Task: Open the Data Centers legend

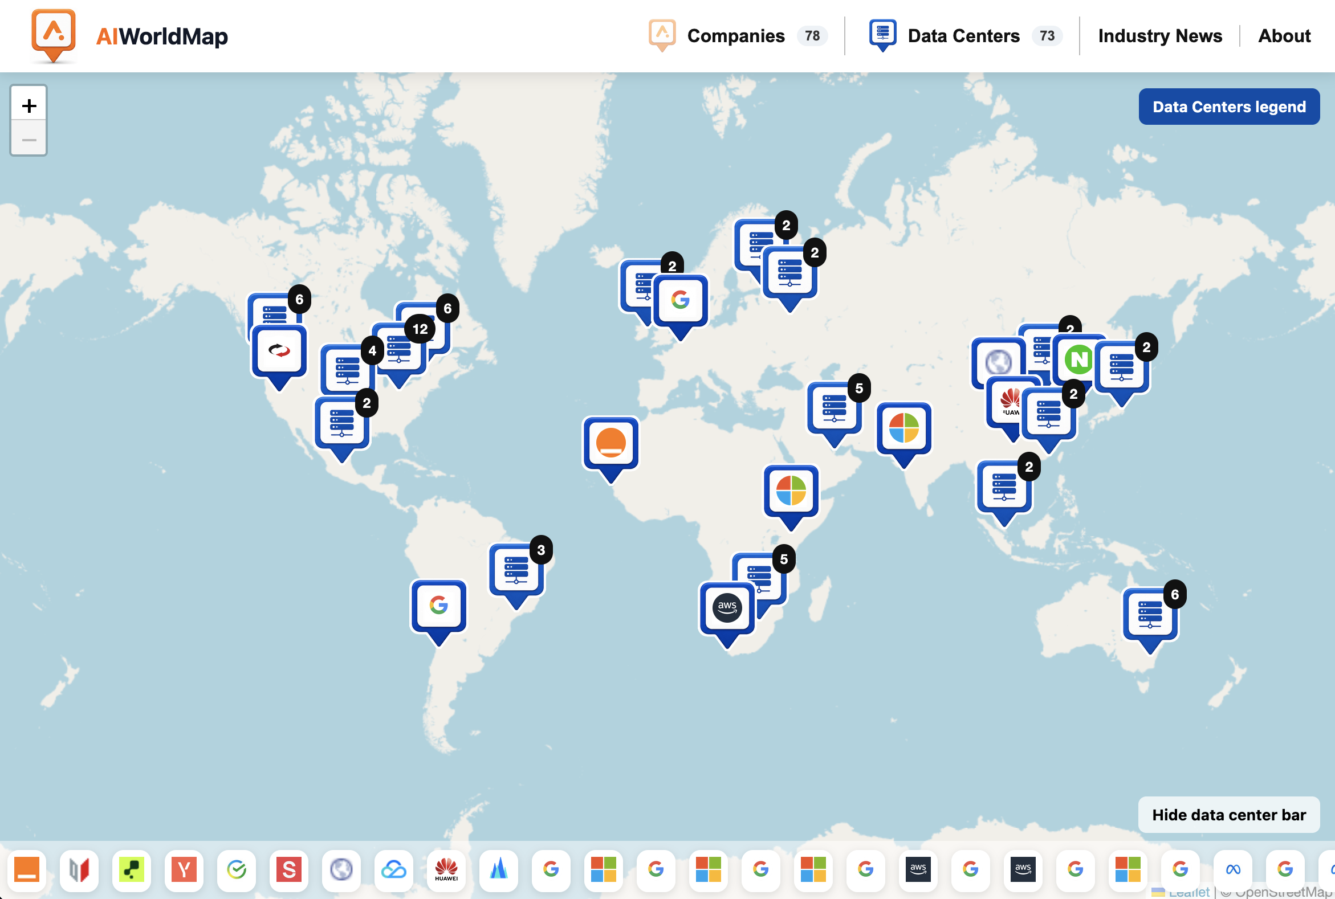Action: 1229,107
